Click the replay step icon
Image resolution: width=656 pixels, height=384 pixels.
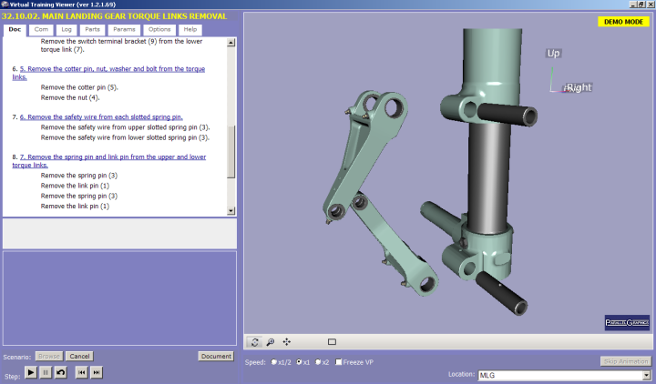pos(60,372)
